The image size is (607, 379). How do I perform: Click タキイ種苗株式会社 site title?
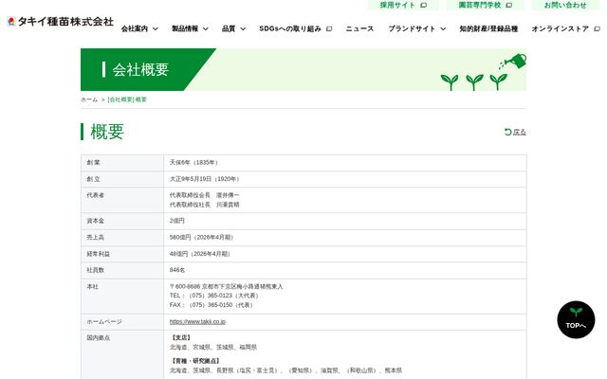coord(65,22)
